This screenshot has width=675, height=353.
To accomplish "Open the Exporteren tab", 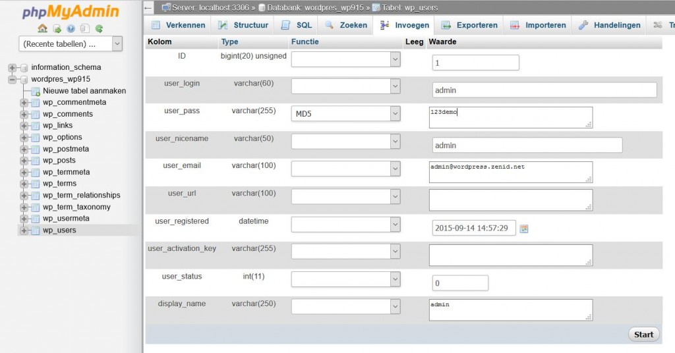I will 469,25.
